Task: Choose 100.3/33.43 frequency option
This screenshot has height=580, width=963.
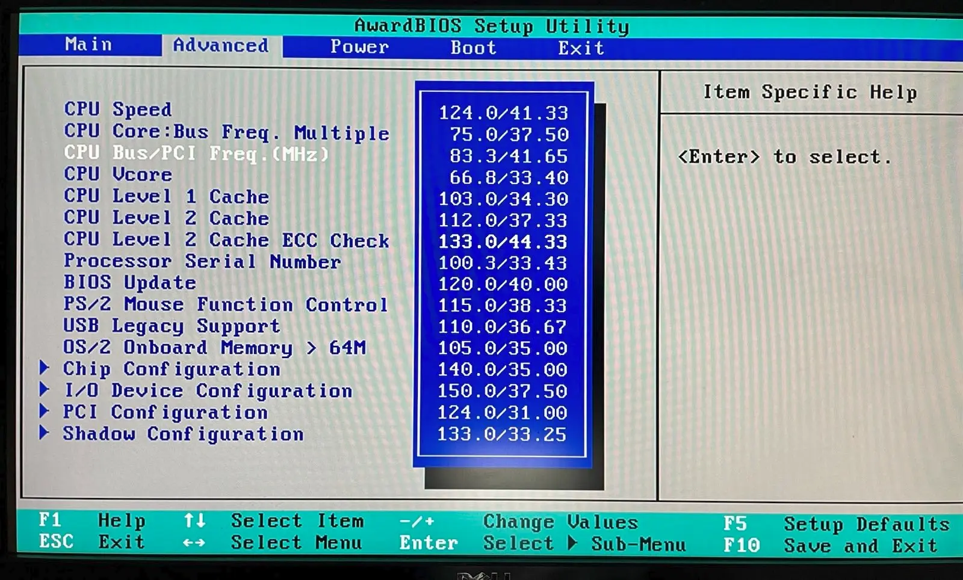Action: pyautogui.click(x=503, y=263)
